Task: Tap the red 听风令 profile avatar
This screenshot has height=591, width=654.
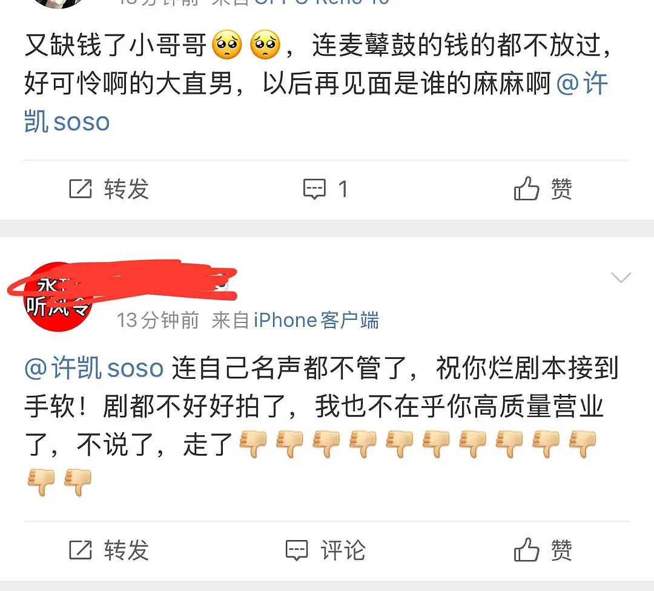Action: tap(58, 297)
